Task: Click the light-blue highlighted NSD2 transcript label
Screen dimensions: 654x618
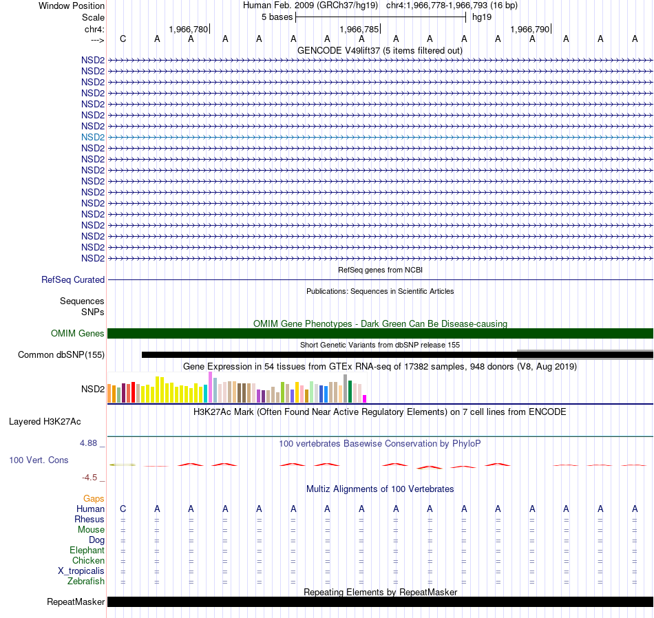Action: pos(93,137)
